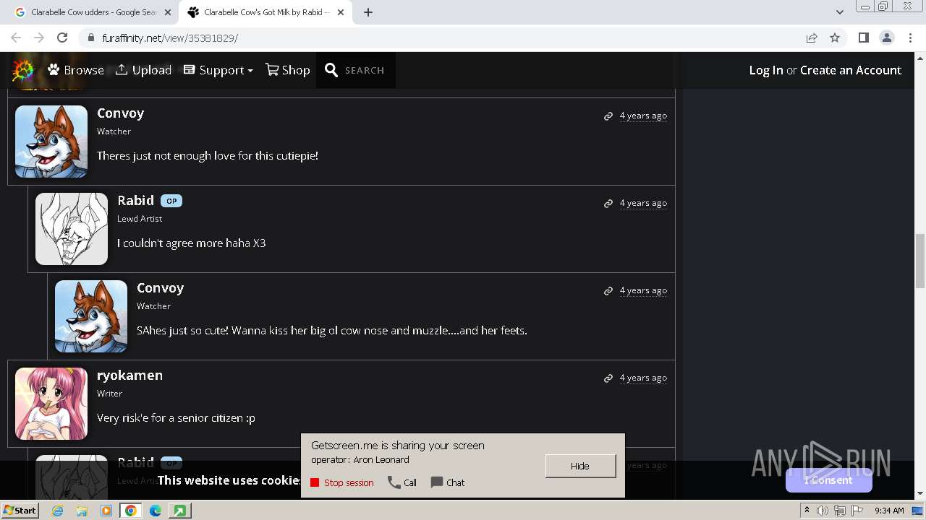Open a new browser tab
The height and width of the screenshot is (520, 926).
(368, 12)
